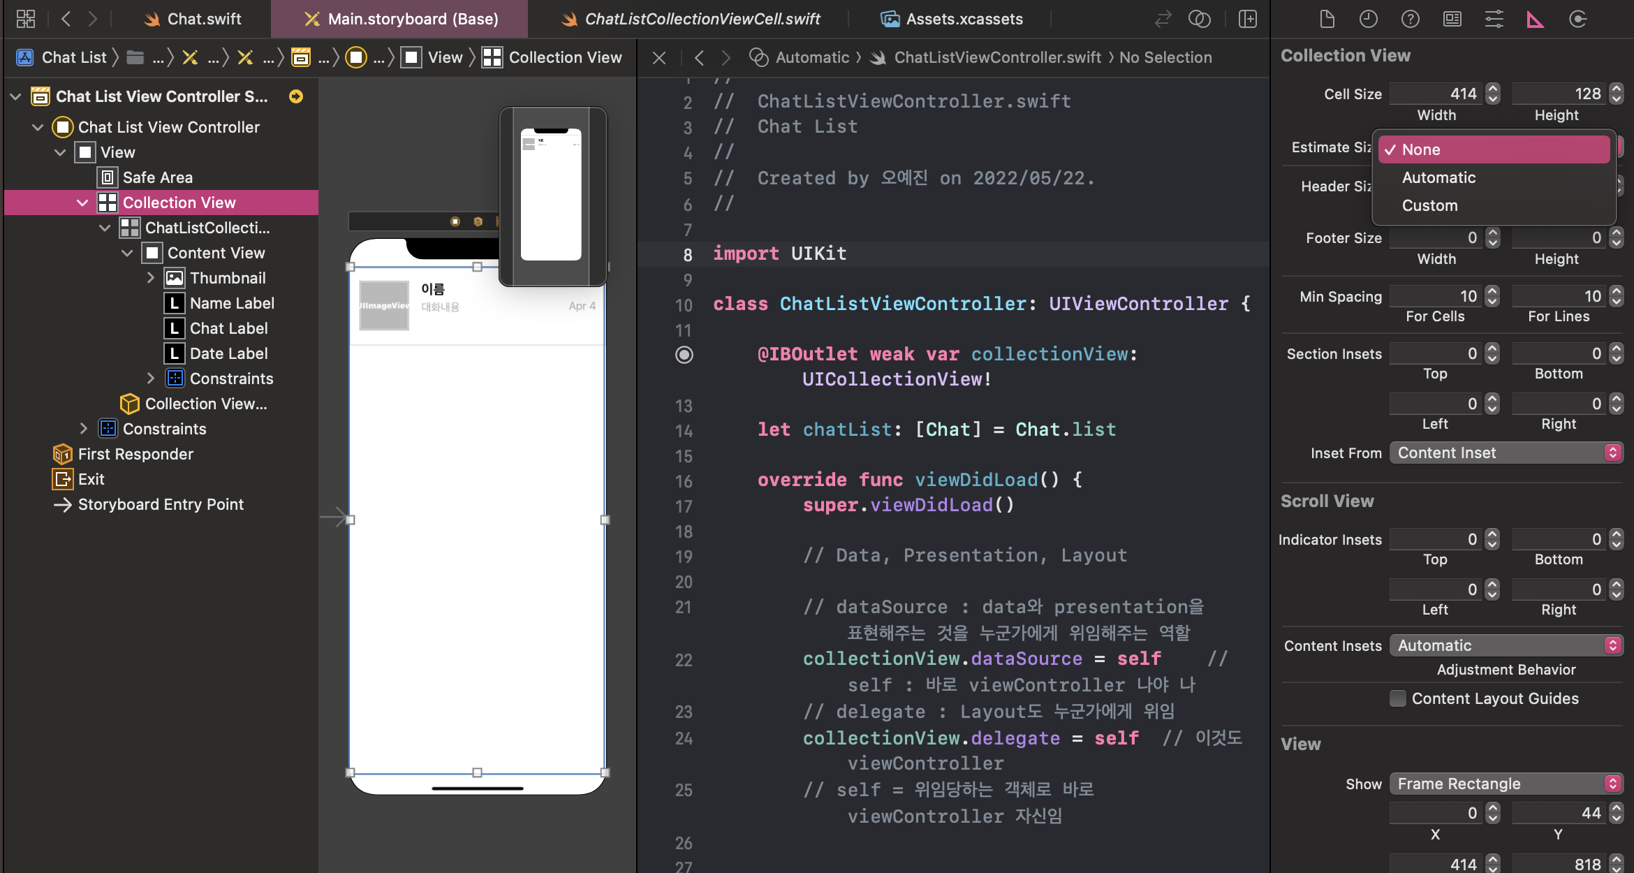This screenshot has width=1634, height=873.
Task: Select Name Label in the outline
Action: (232, 303)
